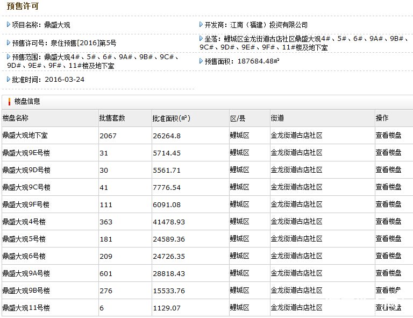Open 查看楼盘 for 鼎盛大观9C号楼
Viewport: 413px width, 318px height.
(x=388, y=187)
